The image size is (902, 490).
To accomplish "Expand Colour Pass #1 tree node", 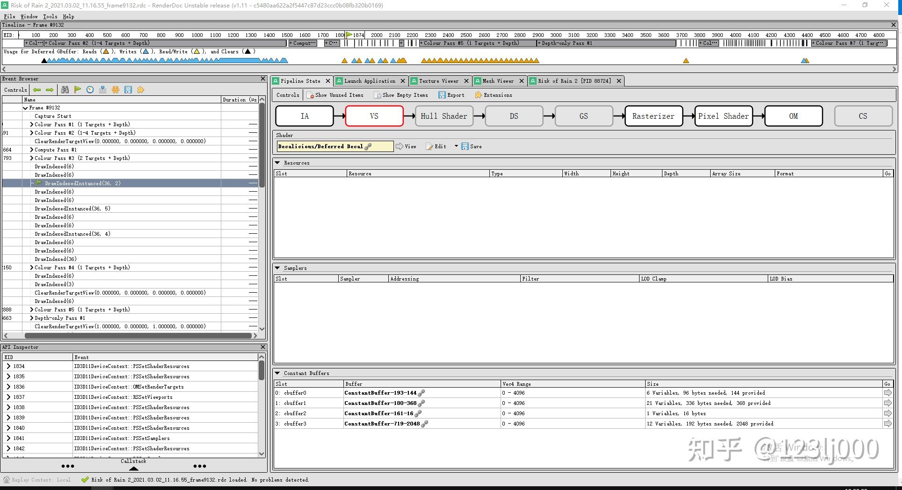I will point(31,125).
